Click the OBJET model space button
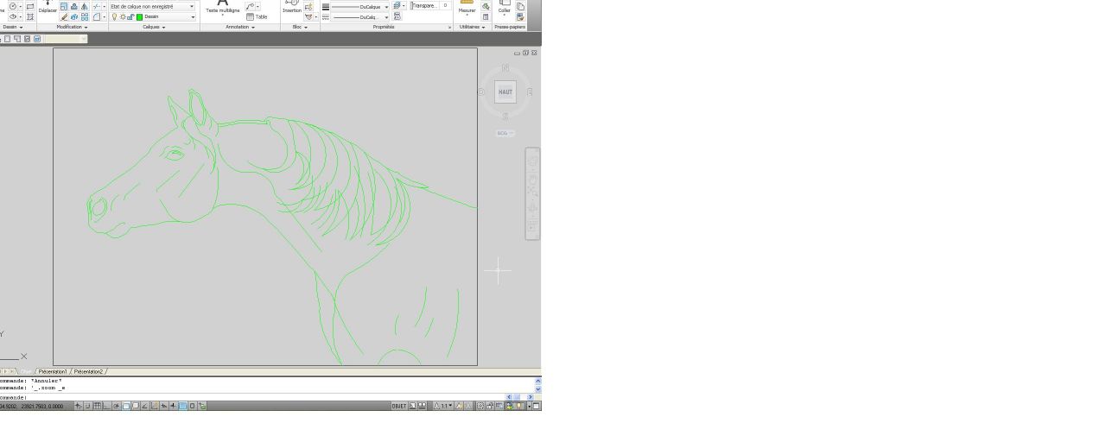 [398, 406]
